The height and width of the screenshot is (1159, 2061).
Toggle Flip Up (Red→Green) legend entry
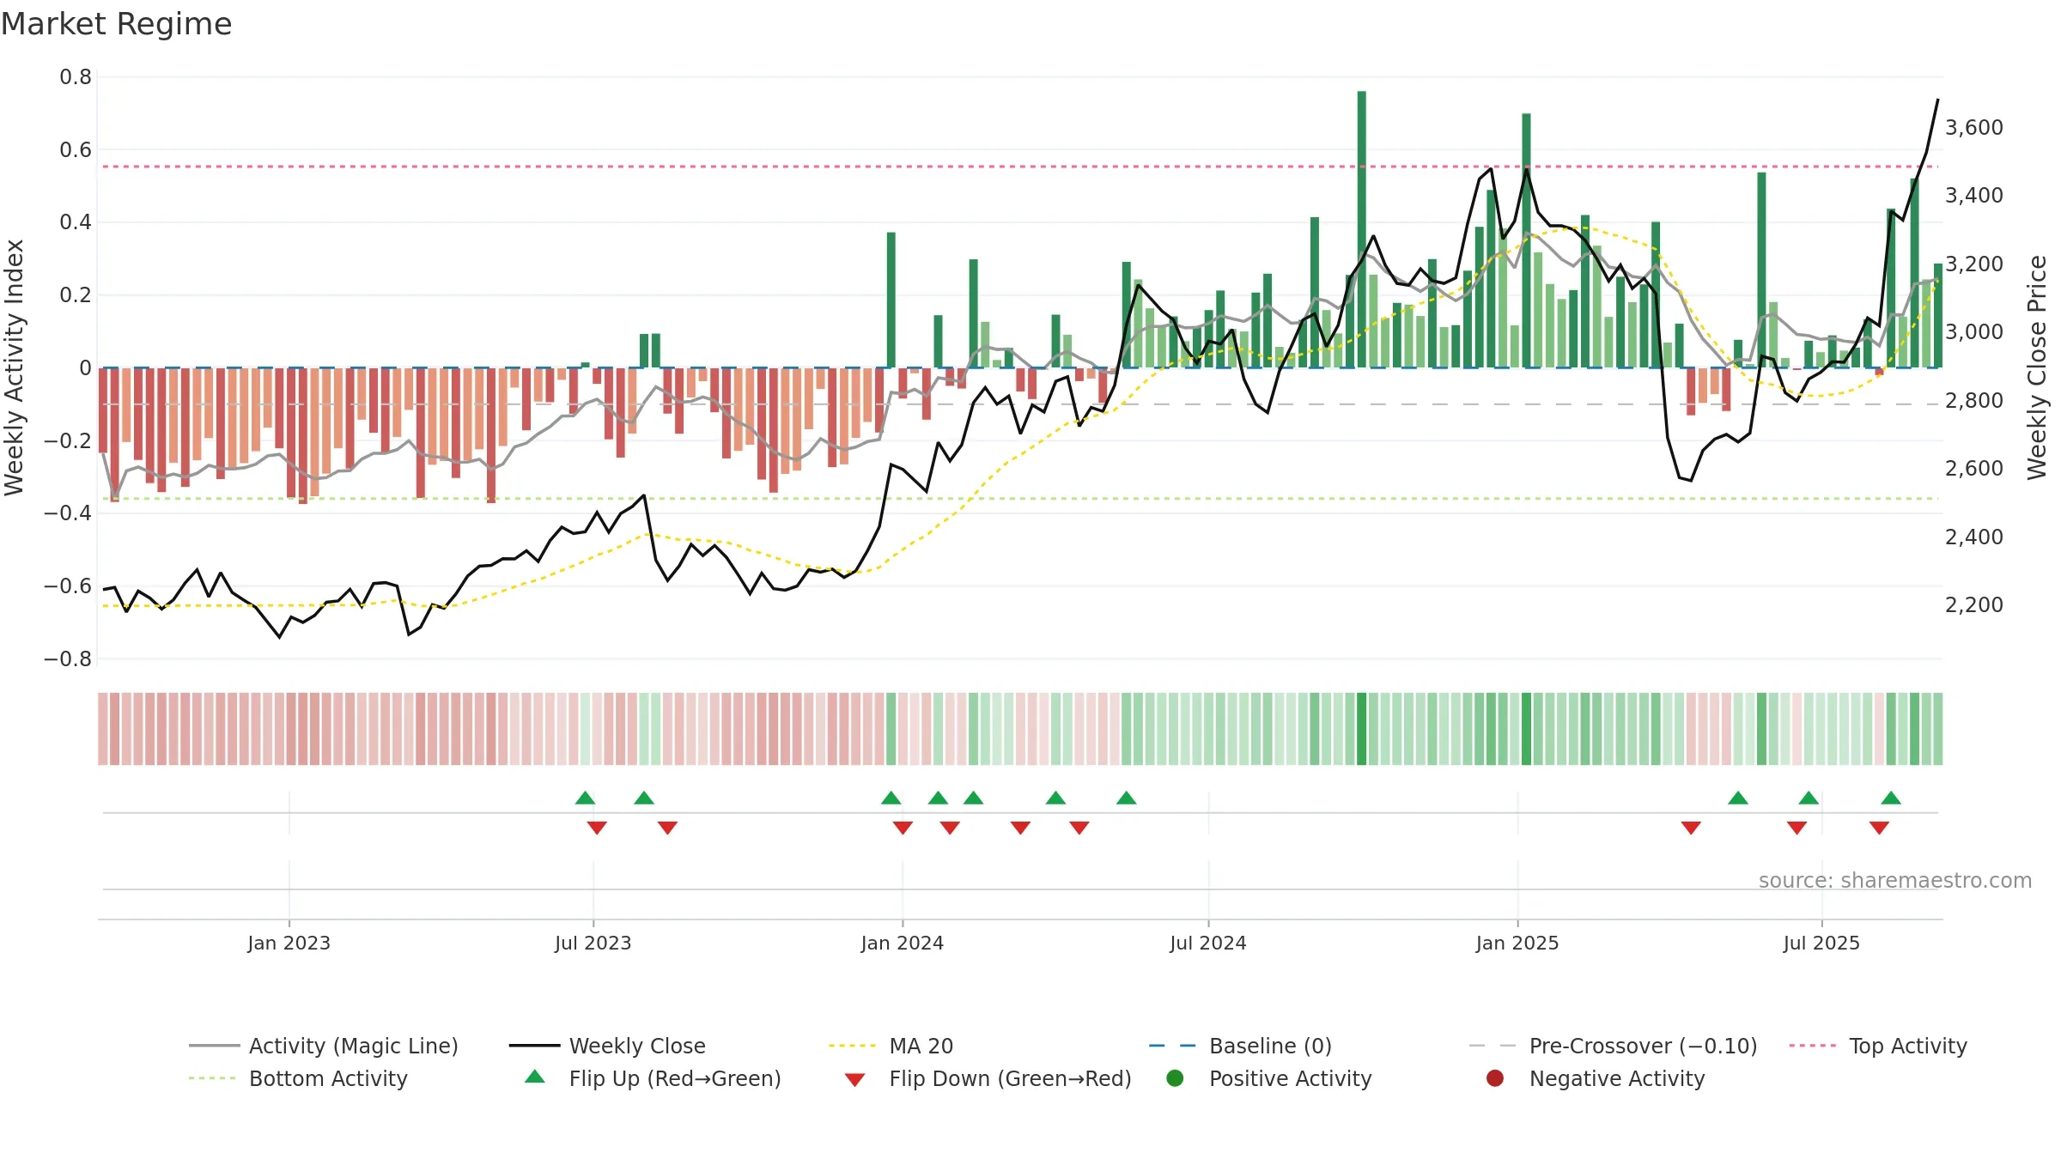(x=653, y=1078)
